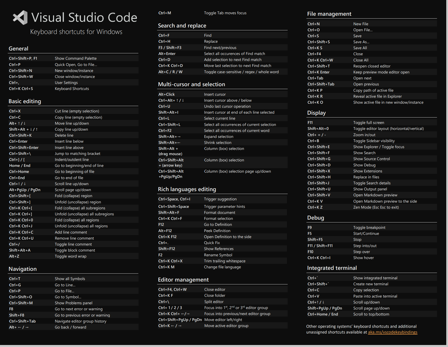Click 'Toggle breakpoint' in Debug section

369,228
